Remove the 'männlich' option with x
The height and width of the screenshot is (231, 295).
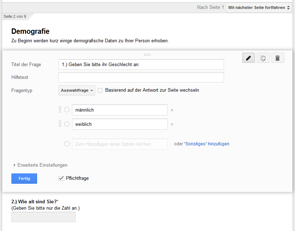pyautogui.click(x=172, y=110)
